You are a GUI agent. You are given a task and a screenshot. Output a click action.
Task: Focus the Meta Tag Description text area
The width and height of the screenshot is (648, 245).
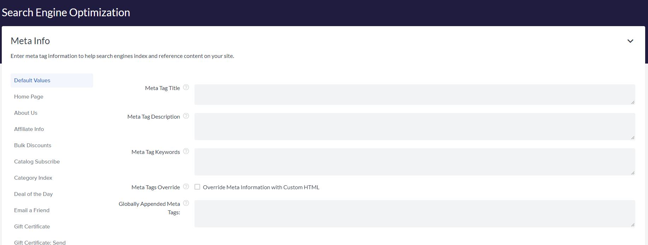click(414, 126)
